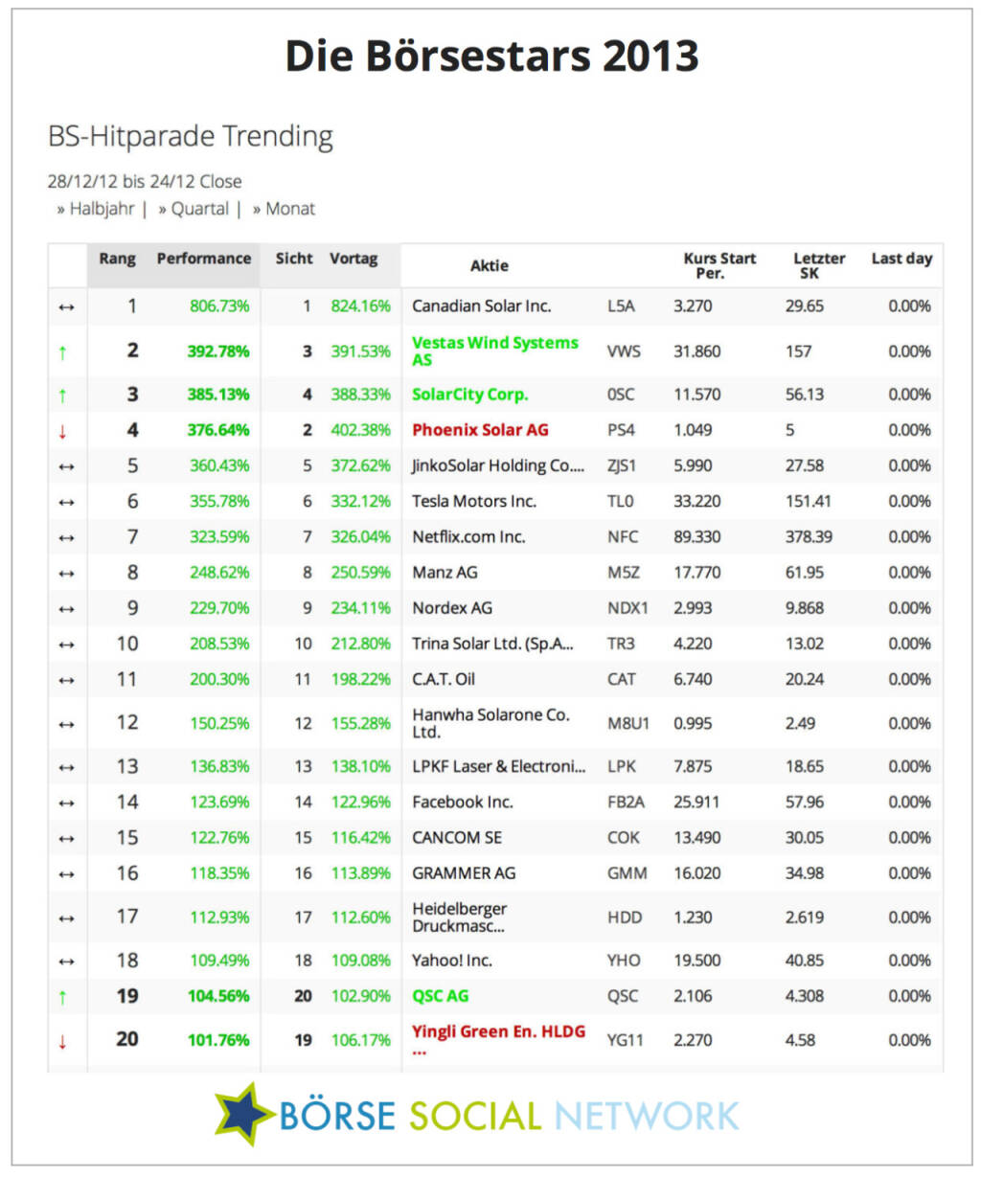This screenshot has height=1177, width=981.
Task: Click the red down arrow beside Phoenix Solar AG
Action: pyautogui.click(x=63, y=431)
